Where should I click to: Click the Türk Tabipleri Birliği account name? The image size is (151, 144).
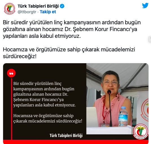coord(38,6)
